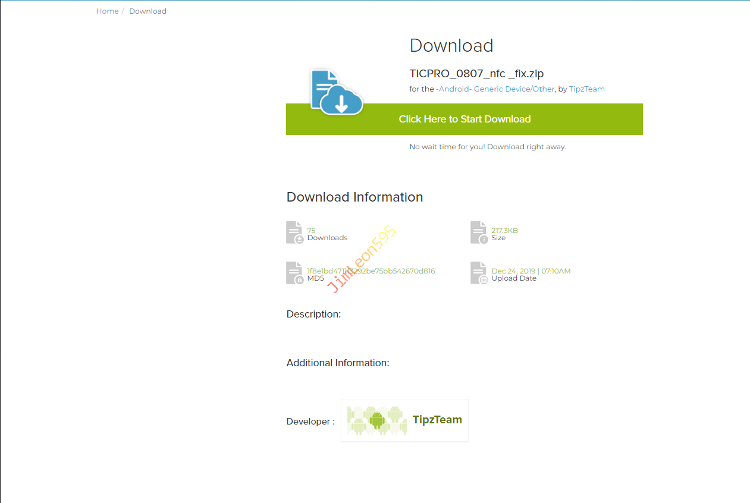
Task: Click the Additional Information label
Action: [x=338, y=363]
